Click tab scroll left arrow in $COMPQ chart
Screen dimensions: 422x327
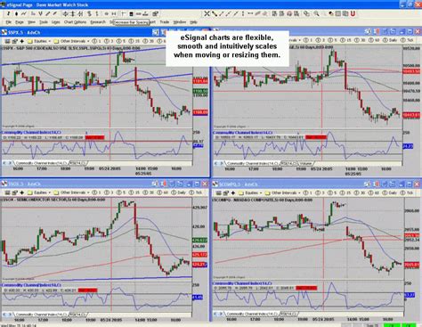coord(215,314)
